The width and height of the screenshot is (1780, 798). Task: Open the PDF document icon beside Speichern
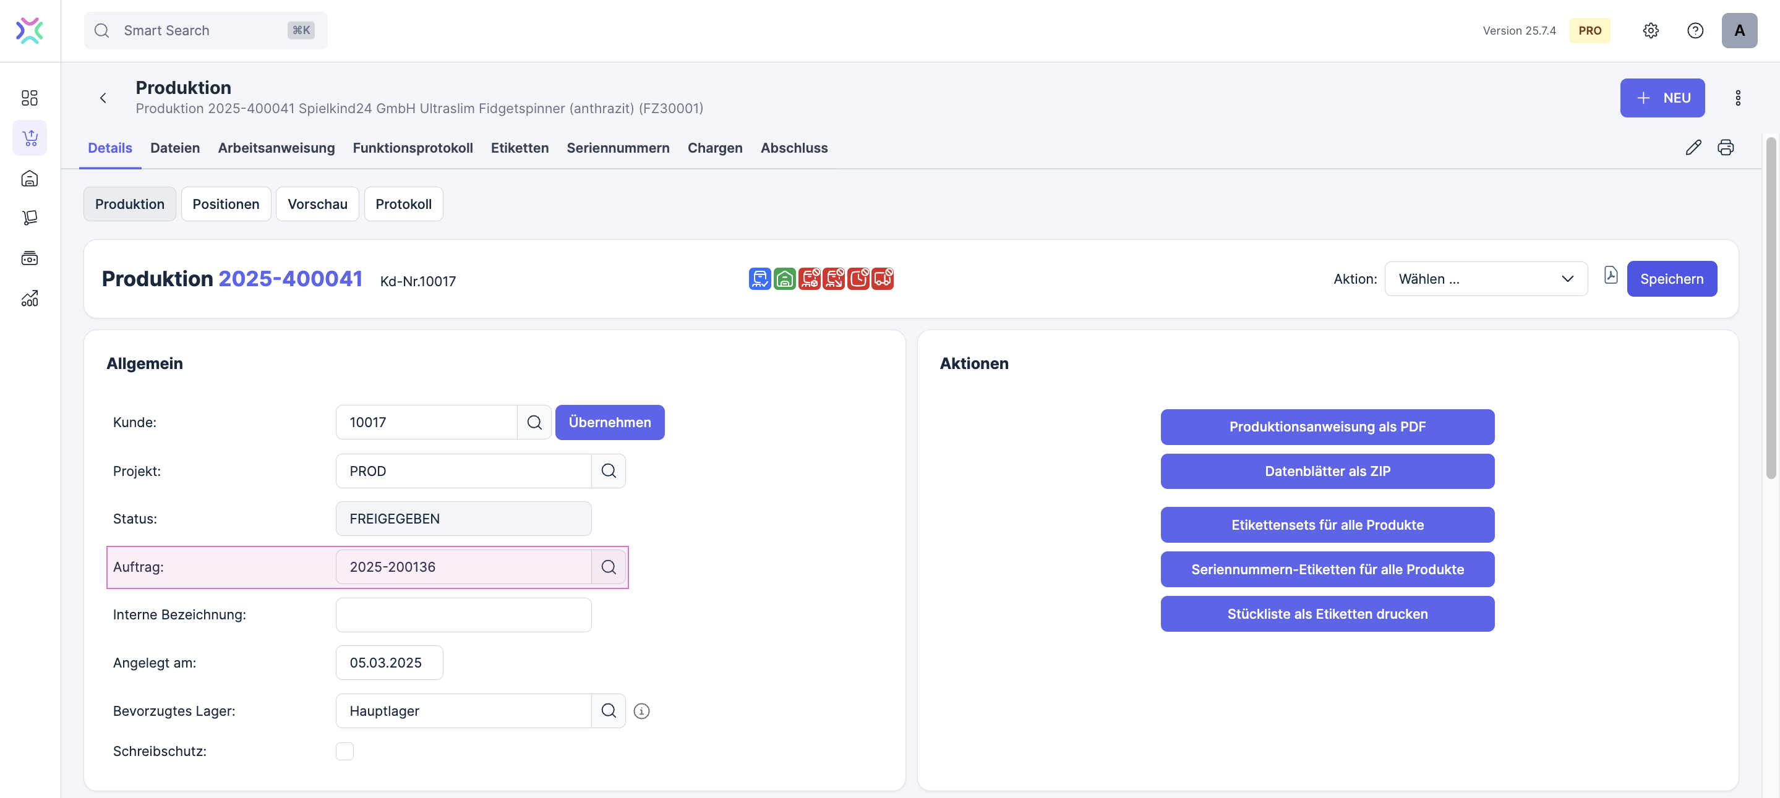tap(1611, 276)
